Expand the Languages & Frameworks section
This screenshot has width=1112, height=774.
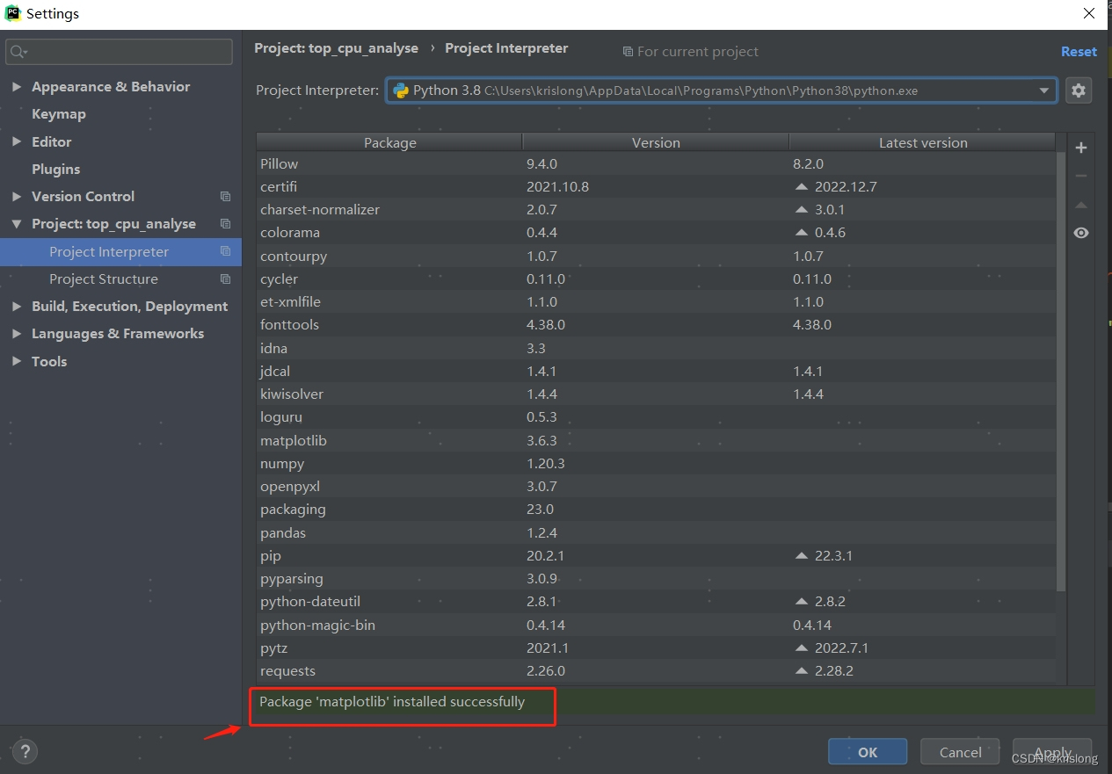pyautogui.click(x=17, y=334)
